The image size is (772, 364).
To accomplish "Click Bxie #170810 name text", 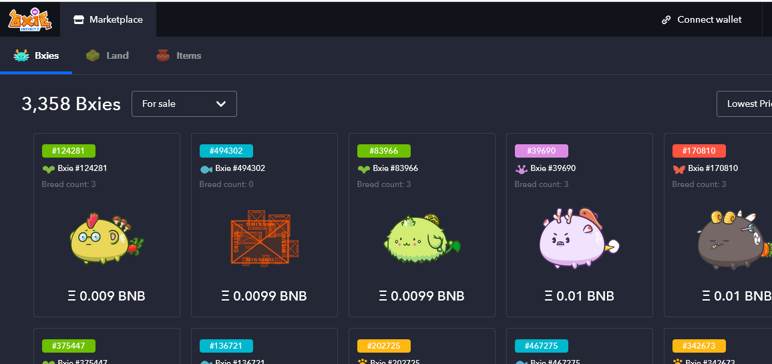I will click(713, 168).
